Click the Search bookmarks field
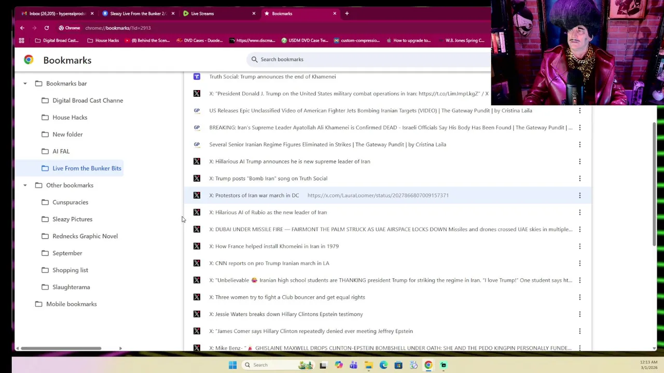The width and height of the screenshot is (664, 373). click(368, 60)
